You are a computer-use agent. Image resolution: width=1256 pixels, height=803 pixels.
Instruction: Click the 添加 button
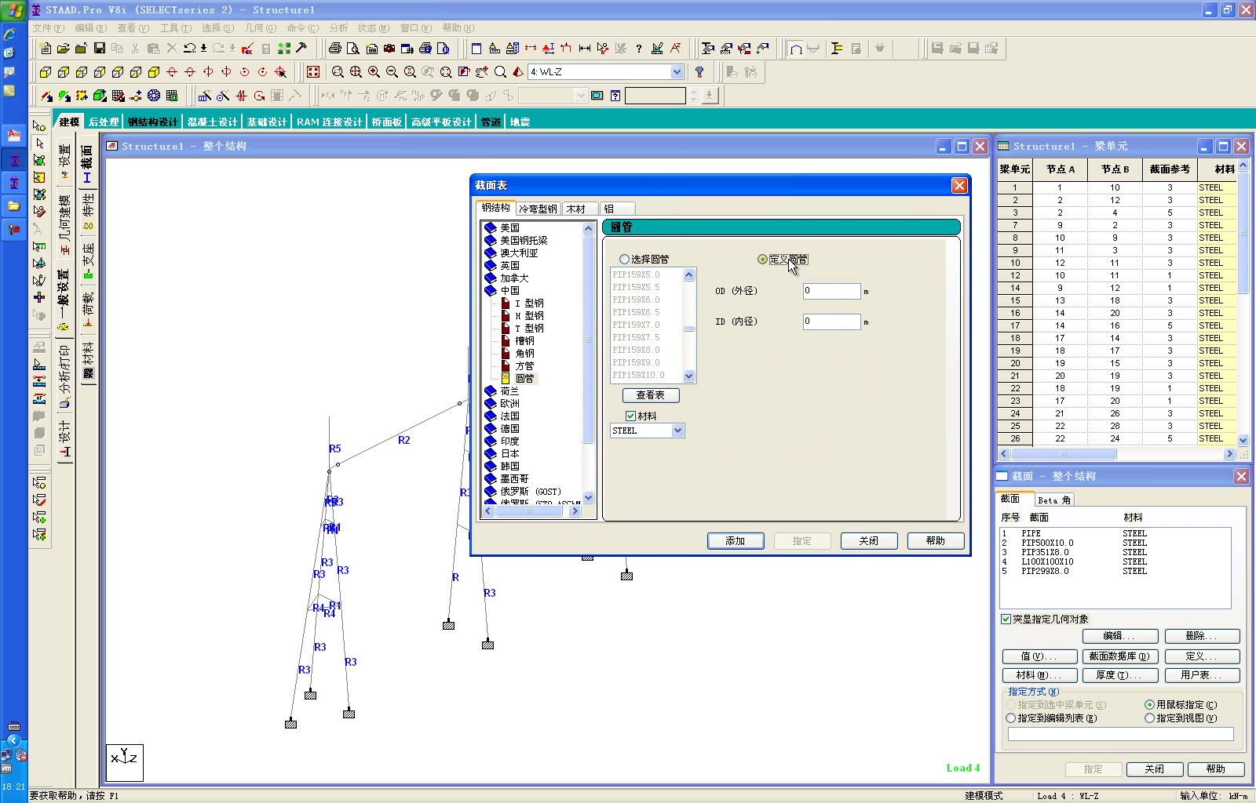click(736, 541)
